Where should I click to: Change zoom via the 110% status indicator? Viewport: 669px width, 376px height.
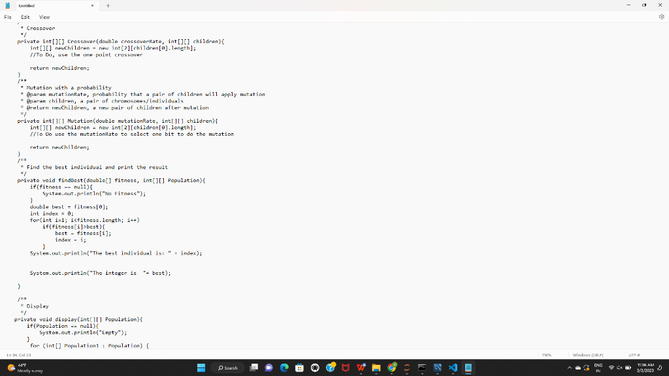(547, 354)
